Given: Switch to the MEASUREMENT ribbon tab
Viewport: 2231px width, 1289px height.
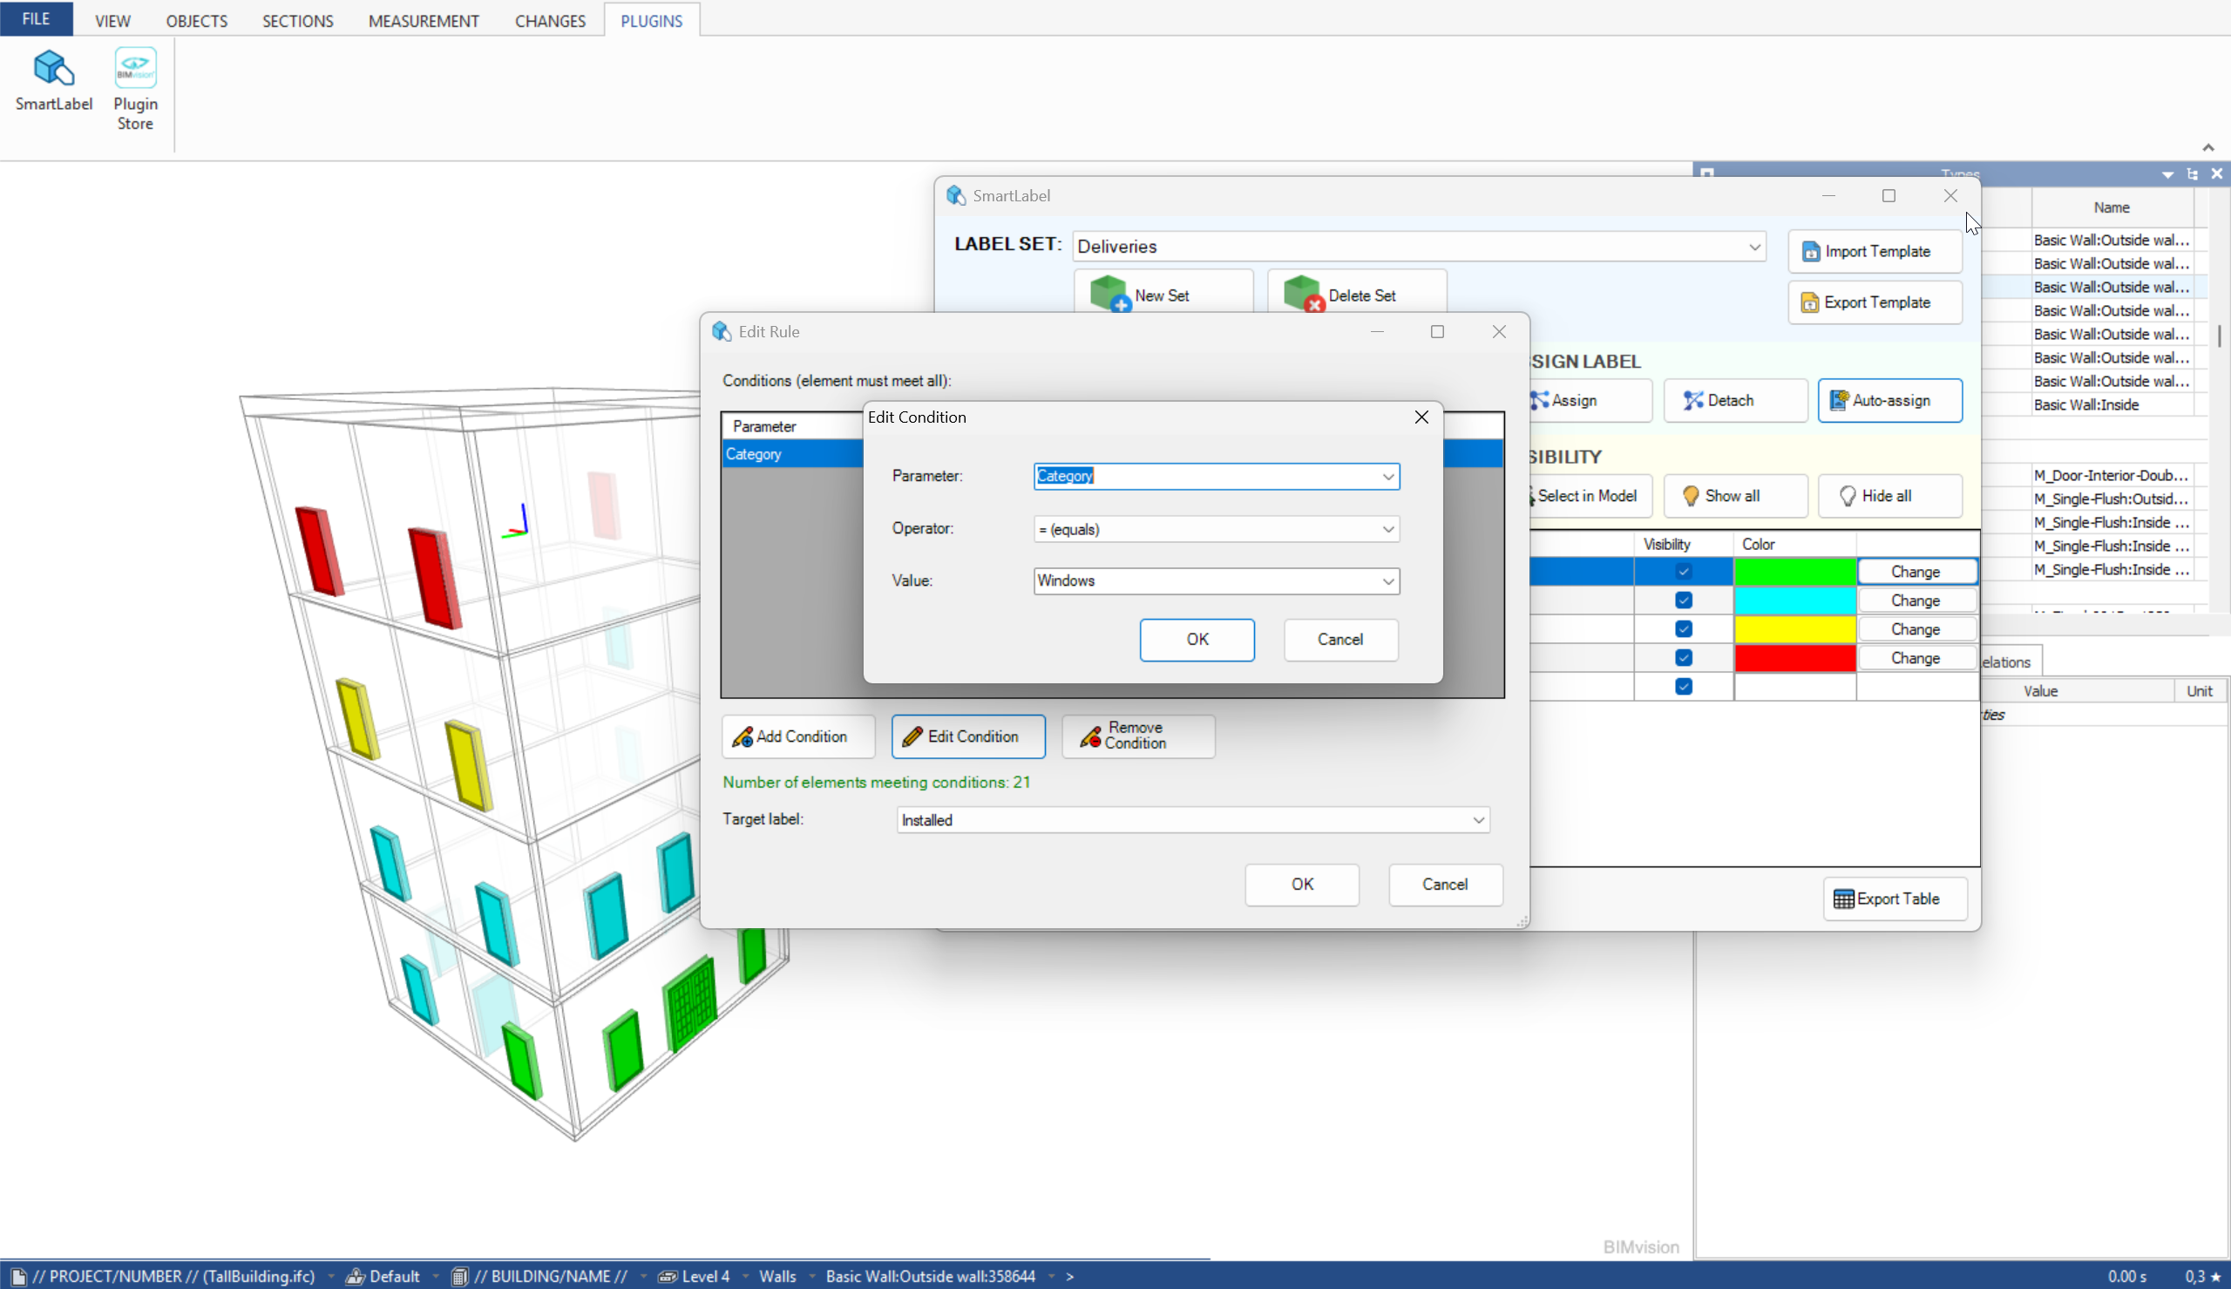Looking at the screenshot, I should tap(423, 20).
